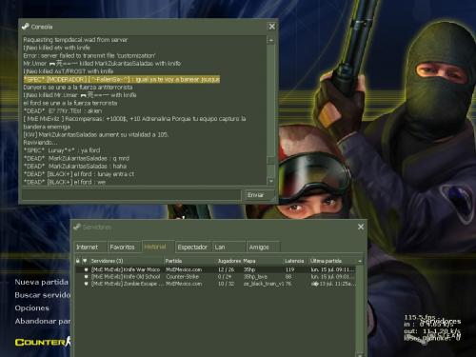
Task: Select Nueva partida menu entry
Action: point(42,282)
